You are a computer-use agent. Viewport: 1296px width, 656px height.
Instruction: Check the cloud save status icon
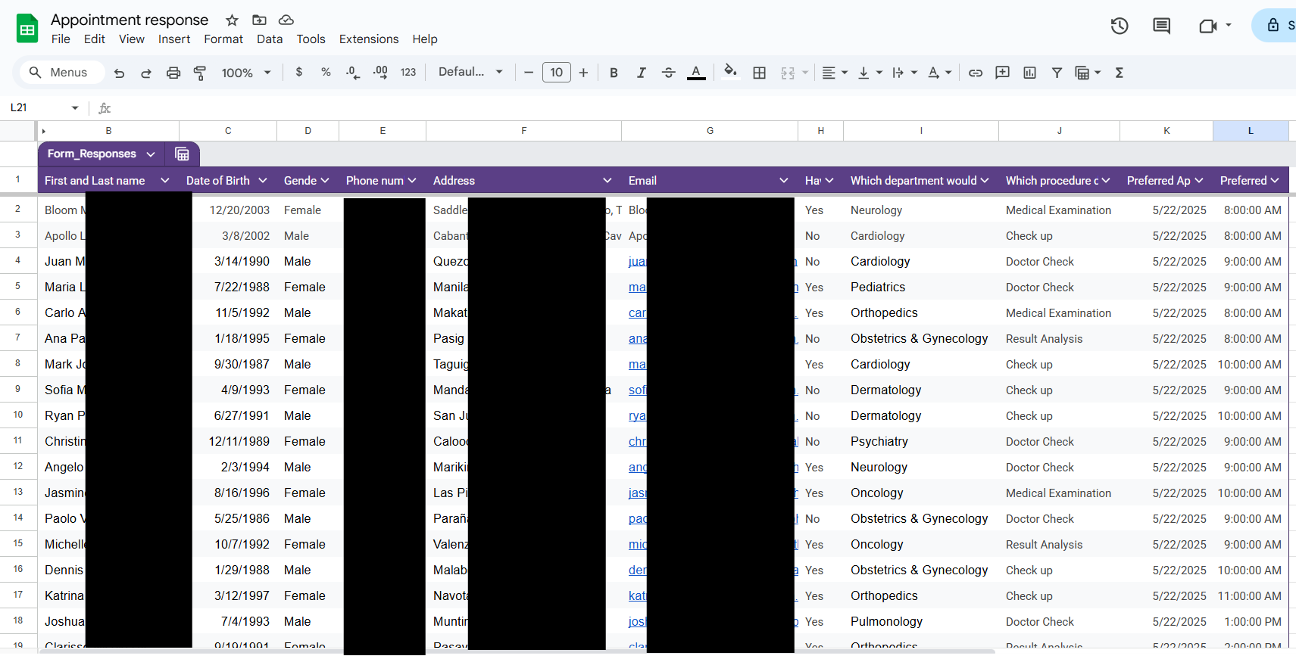tap(286, 20)
